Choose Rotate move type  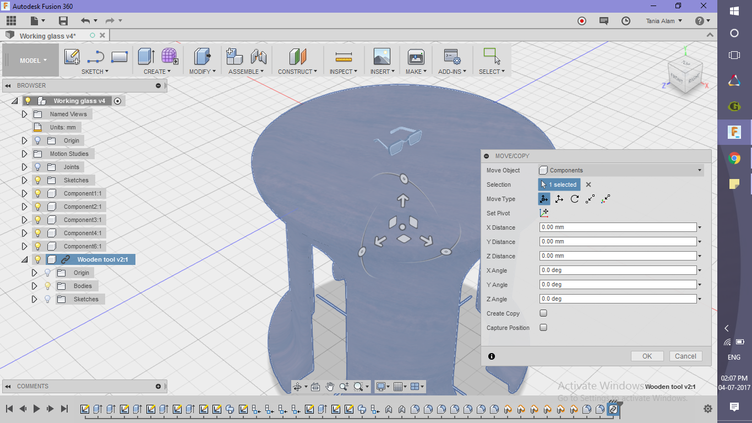click(575, 199)
